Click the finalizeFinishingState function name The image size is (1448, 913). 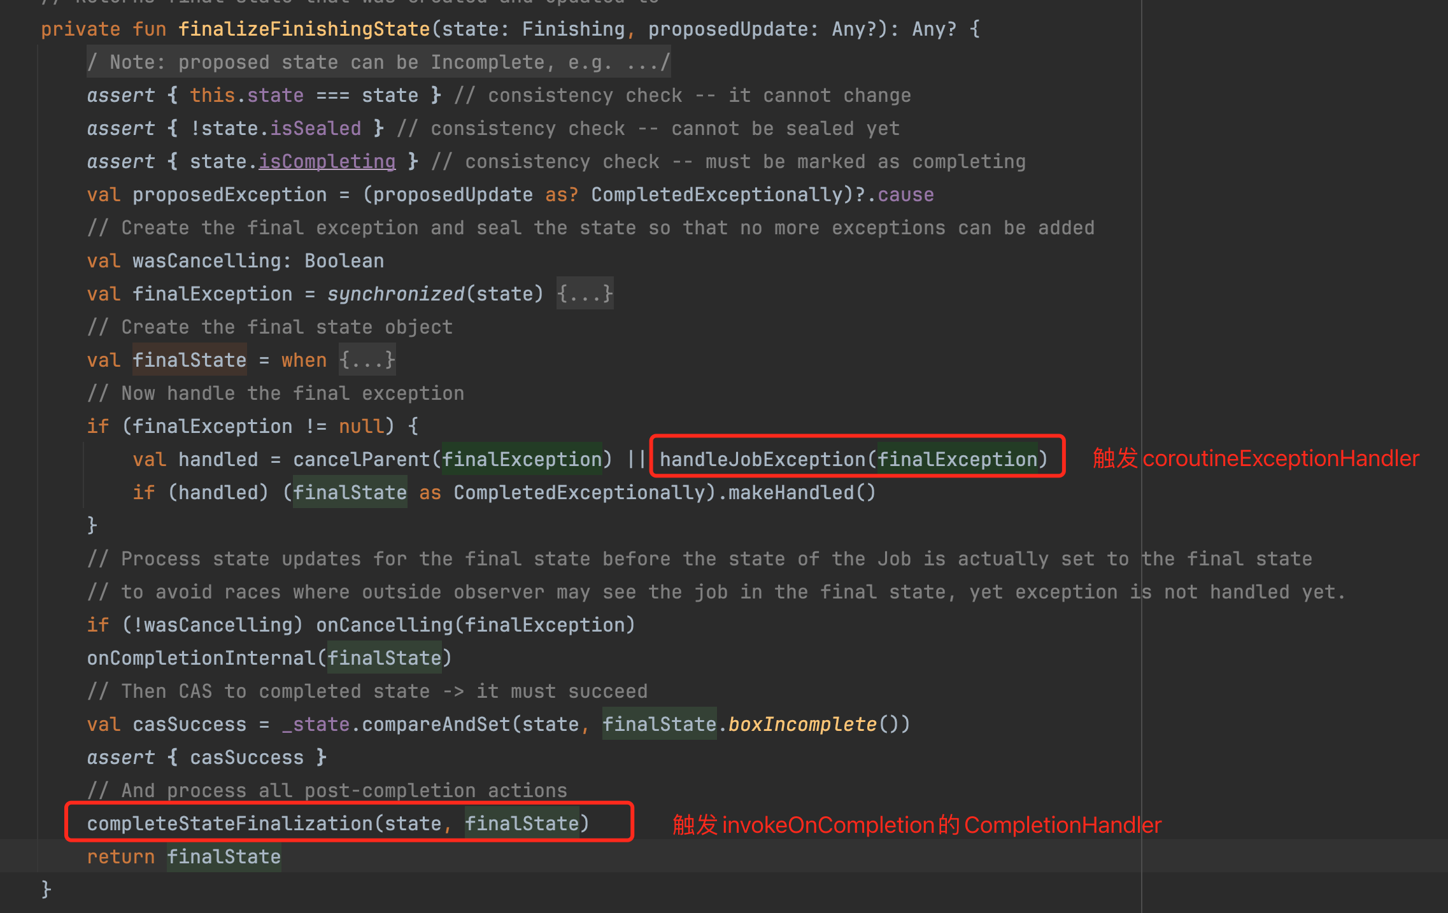304,29
